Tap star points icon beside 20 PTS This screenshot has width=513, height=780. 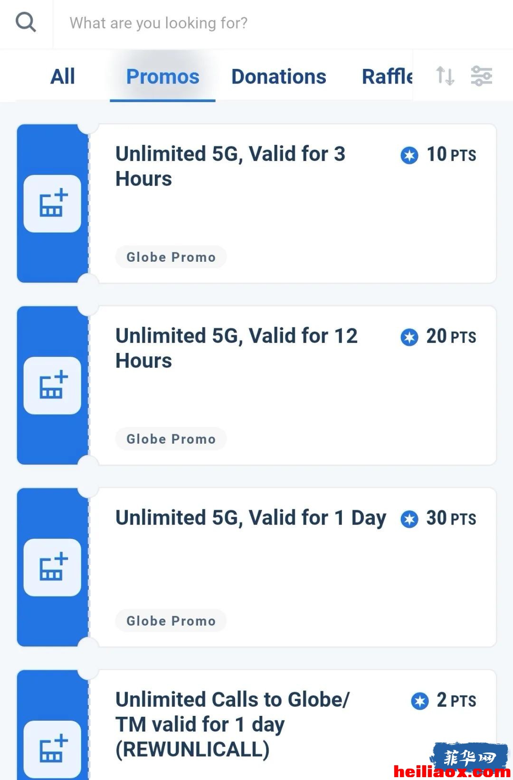[409, 337]
